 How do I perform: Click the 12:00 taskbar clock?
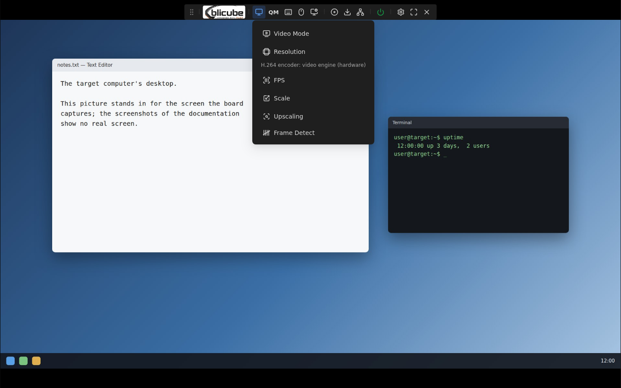pyautogui.click(x=608, y=361)
